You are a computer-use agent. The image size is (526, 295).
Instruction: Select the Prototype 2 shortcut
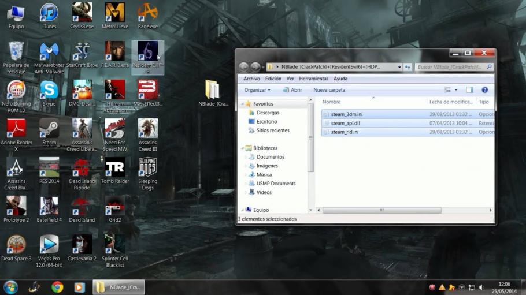coord(16,209)
